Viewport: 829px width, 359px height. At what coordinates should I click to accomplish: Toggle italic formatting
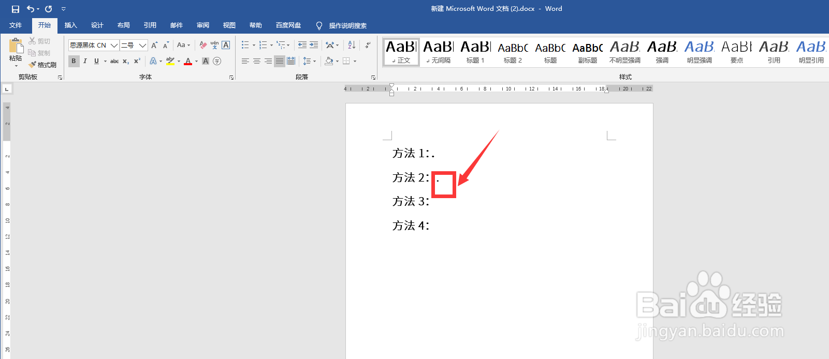coord(85,61)
